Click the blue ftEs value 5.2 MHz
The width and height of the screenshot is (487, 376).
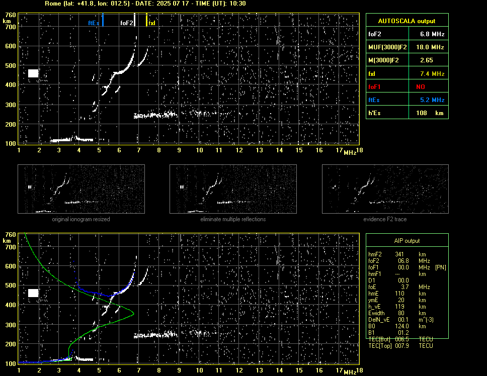coord(432,100)
